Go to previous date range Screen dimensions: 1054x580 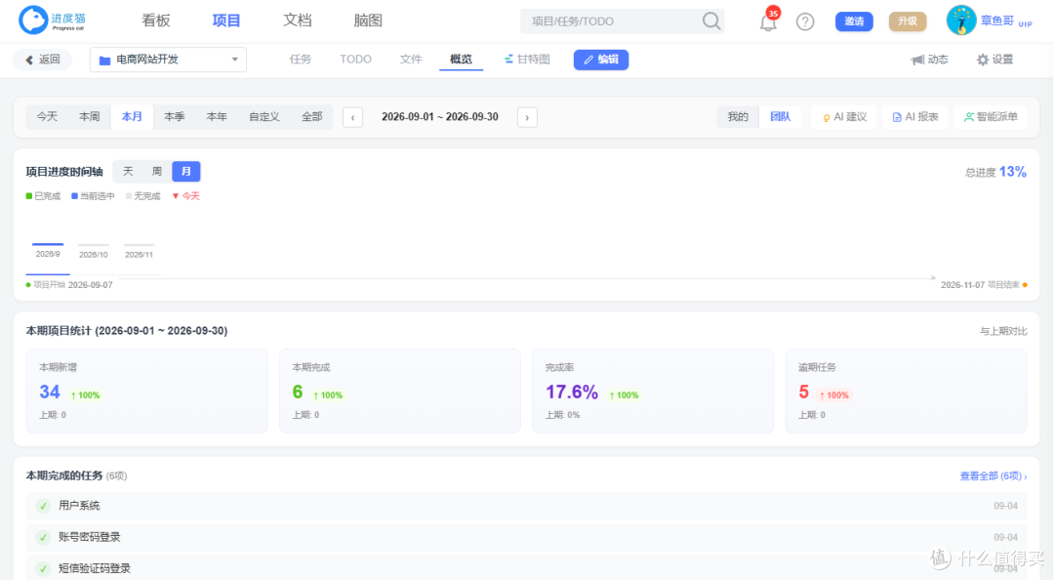pyautogui.click(x=353, y=117)
